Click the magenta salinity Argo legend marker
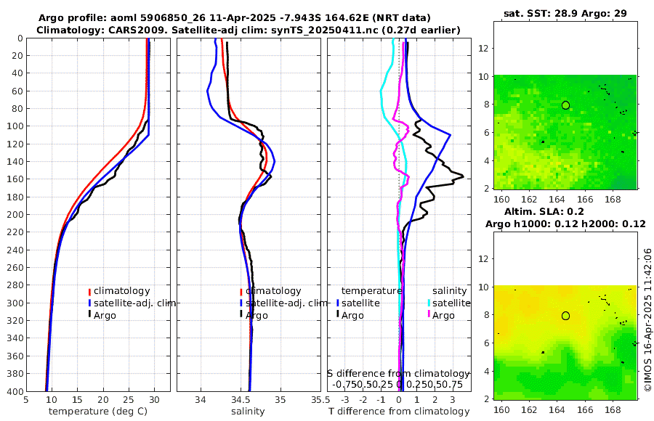The width and height of the screenshot is (654, 421). coord(428,315)
